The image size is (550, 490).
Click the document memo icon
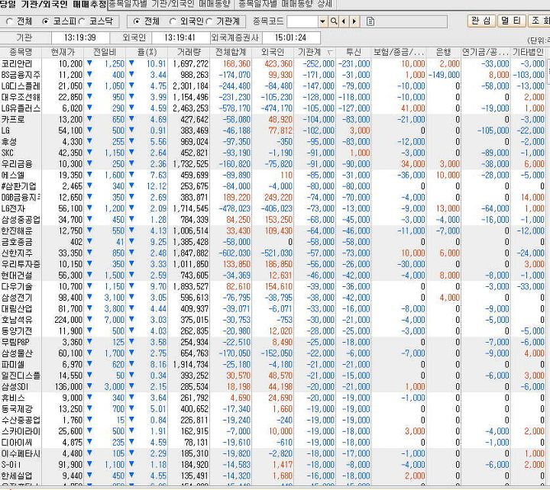(x=370, y=21)
